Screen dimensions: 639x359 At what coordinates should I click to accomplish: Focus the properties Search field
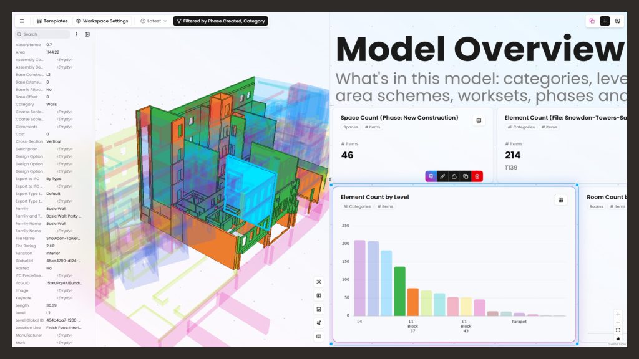click(42, 34)
